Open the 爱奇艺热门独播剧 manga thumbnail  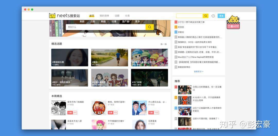(x=58, y=108)
